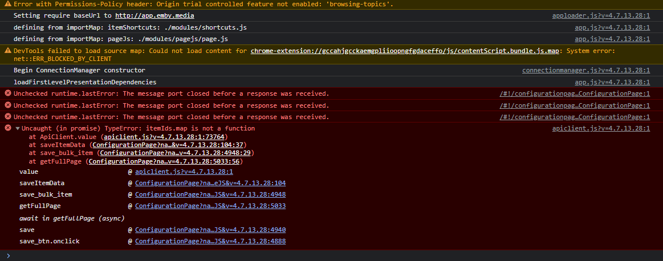Open ConfigurationPage :4940 link in save row
Image resolution: width=663 pixels, height=261 pixels.
tap(210, 230)
